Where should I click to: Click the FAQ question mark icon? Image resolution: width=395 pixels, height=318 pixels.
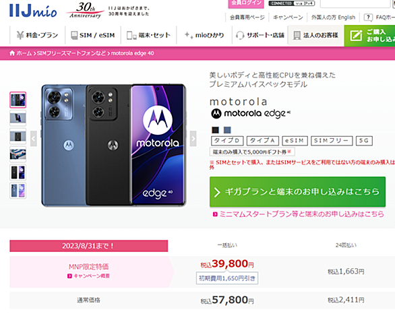point(368,18)
